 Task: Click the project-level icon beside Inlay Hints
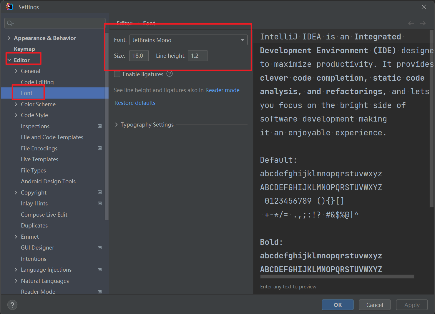[x=100, y=203]
